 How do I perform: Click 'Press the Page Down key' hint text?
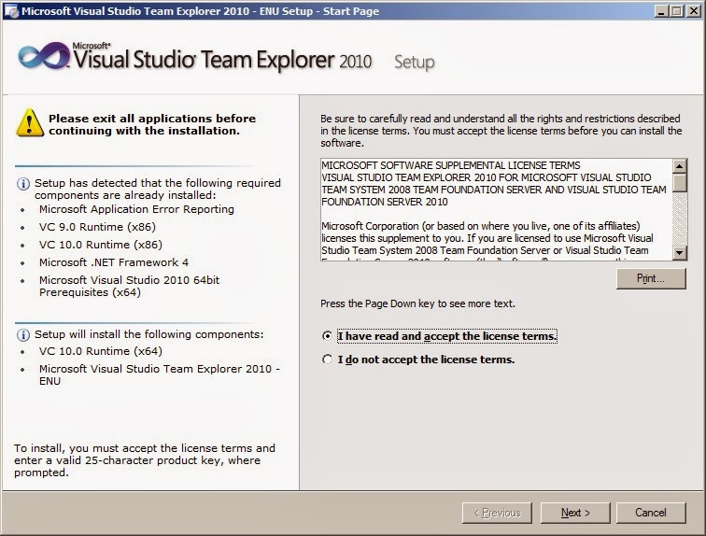417,303
